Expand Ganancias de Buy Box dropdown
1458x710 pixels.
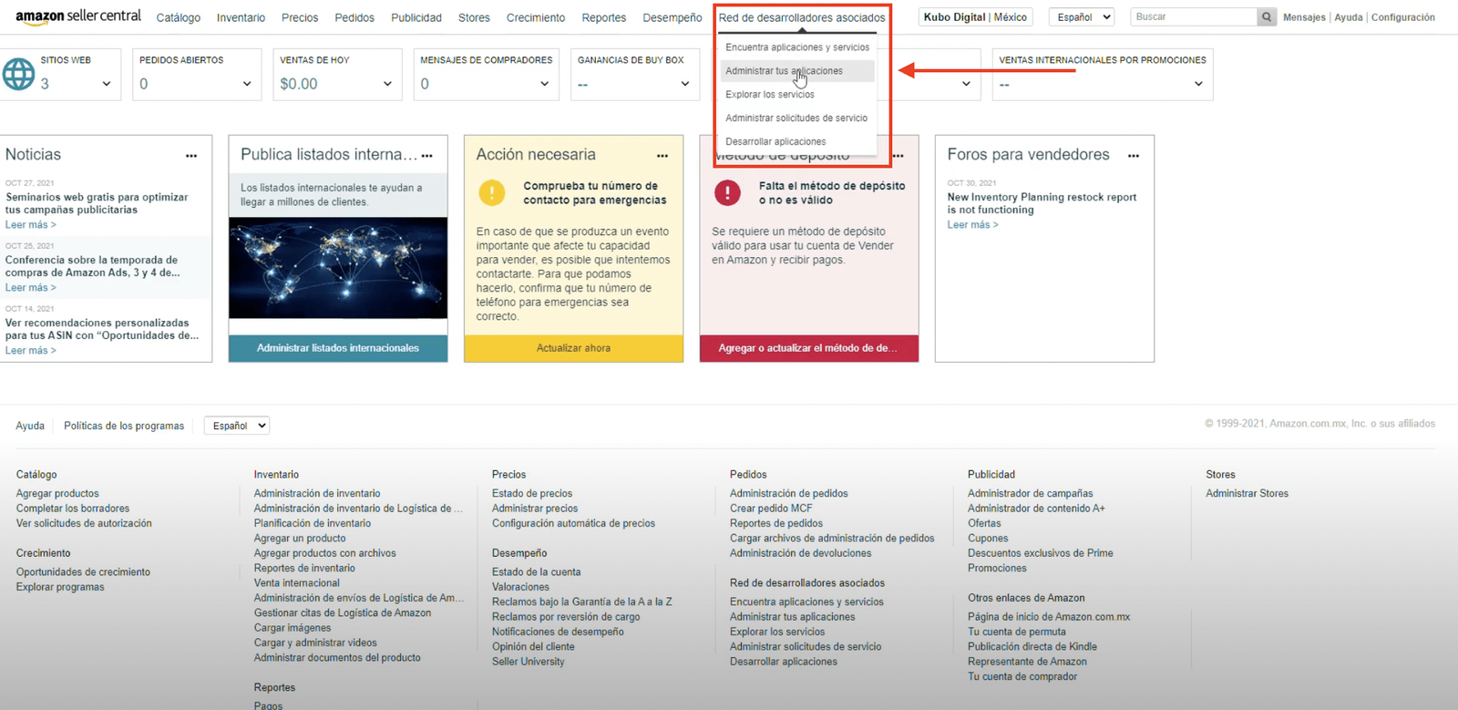[x=685, y=84]
